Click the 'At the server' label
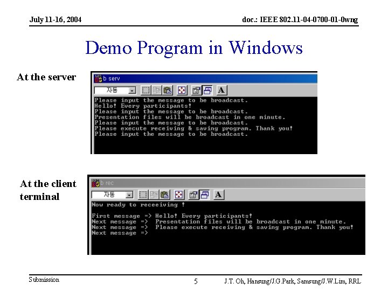The height and width of the screenshot is (291, 388). point(46,77)
